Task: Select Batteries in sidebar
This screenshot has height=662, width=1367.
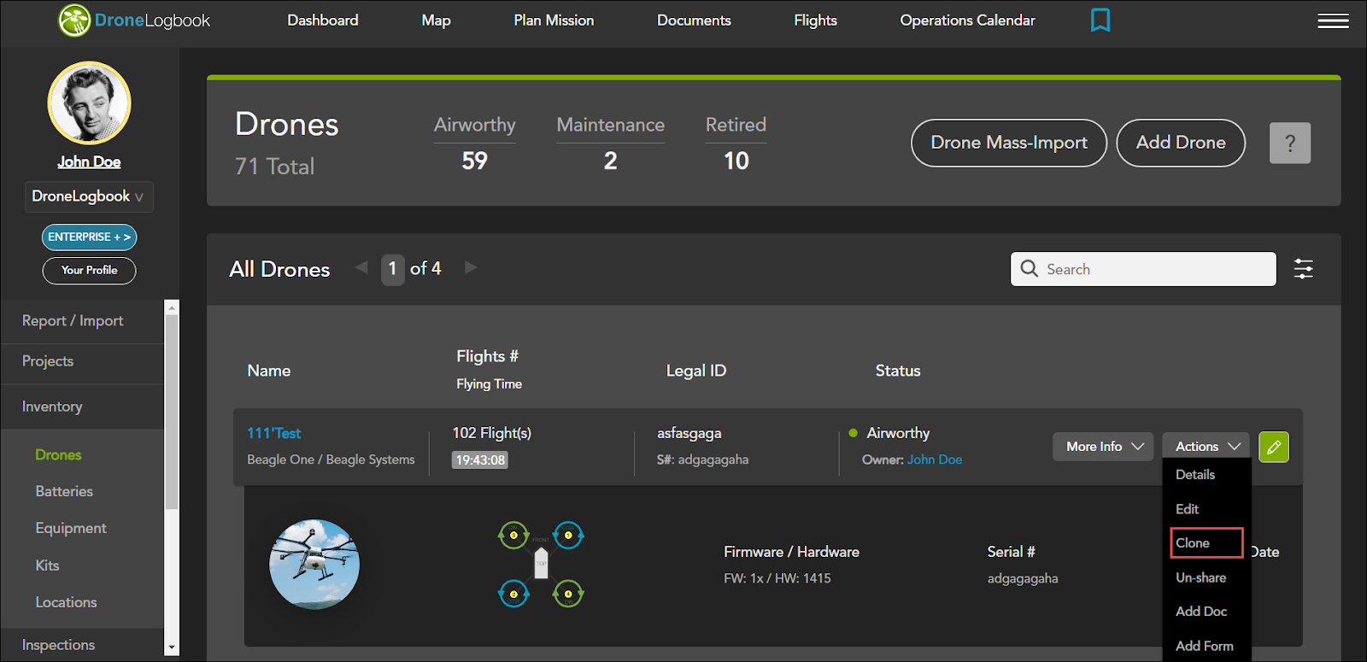Action: [x=64, y=492]
